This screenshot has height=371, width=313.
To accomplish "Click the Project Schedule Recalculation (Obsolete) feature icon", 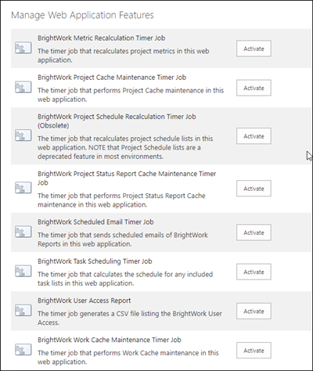I will [x=23, y=135].
